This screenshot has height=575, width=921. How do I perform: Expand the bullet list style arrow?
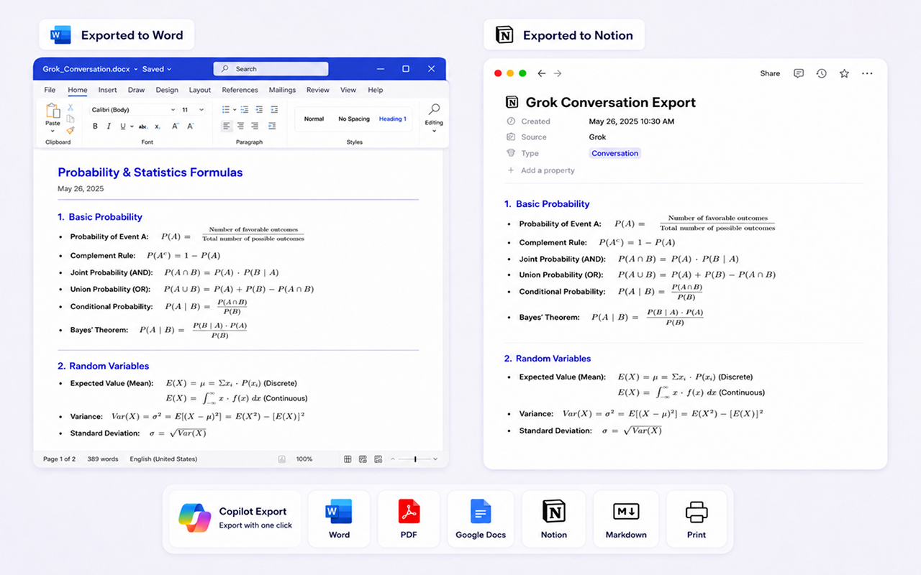pyautogui.click(x=233, y=110)
